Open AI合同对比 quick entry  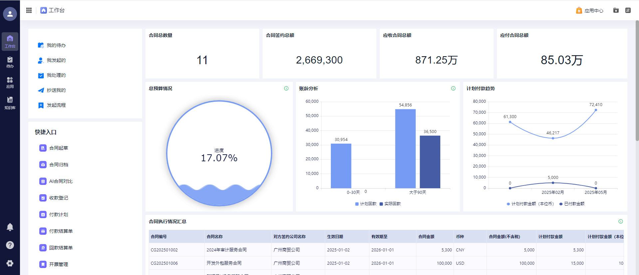pyautogui.click(x=61, y=181)
